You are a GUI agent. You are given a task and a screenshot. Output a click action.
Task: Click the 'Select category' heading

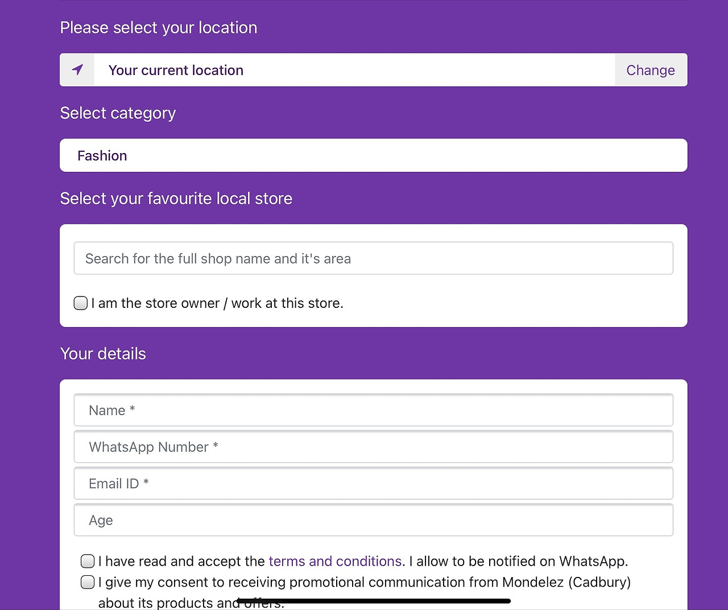click(118, 113)
